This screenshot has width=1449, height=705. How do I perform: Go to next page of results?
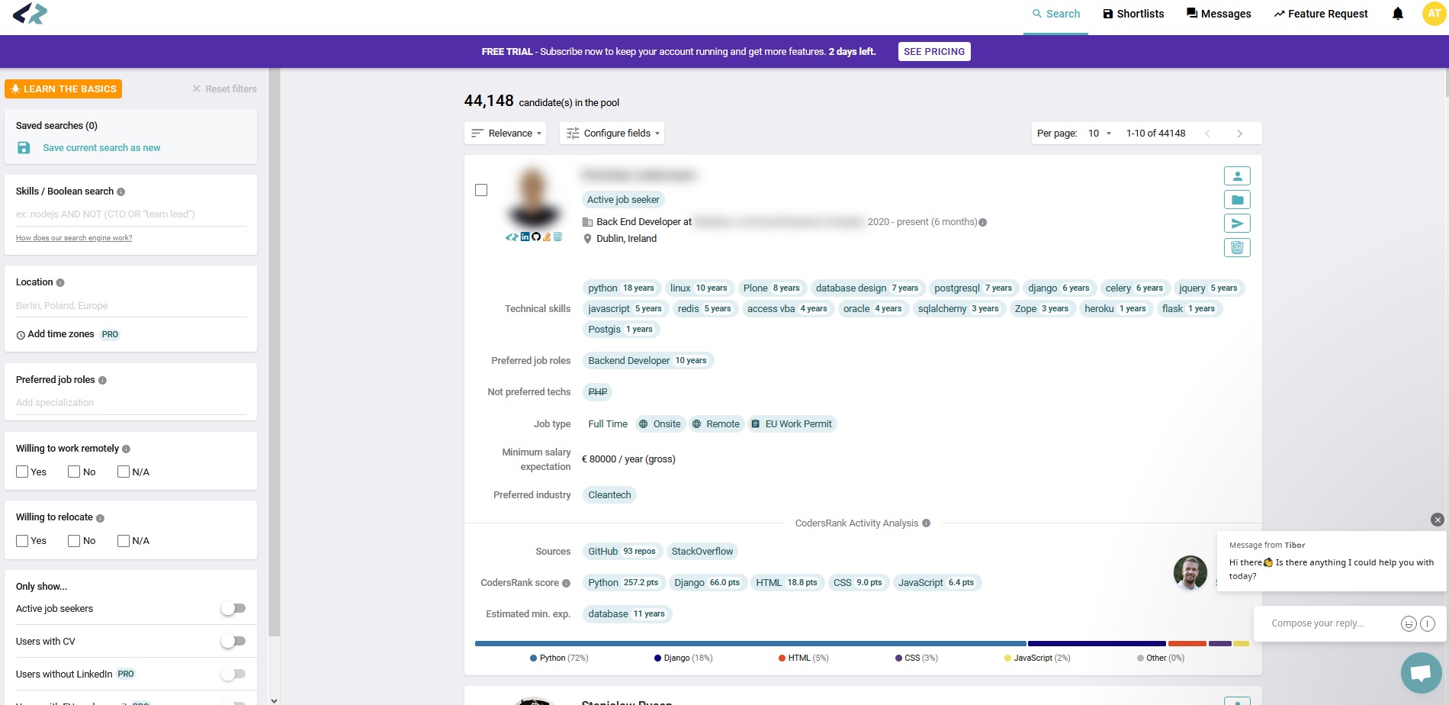pyautogui.click(x=1239, y=134)
